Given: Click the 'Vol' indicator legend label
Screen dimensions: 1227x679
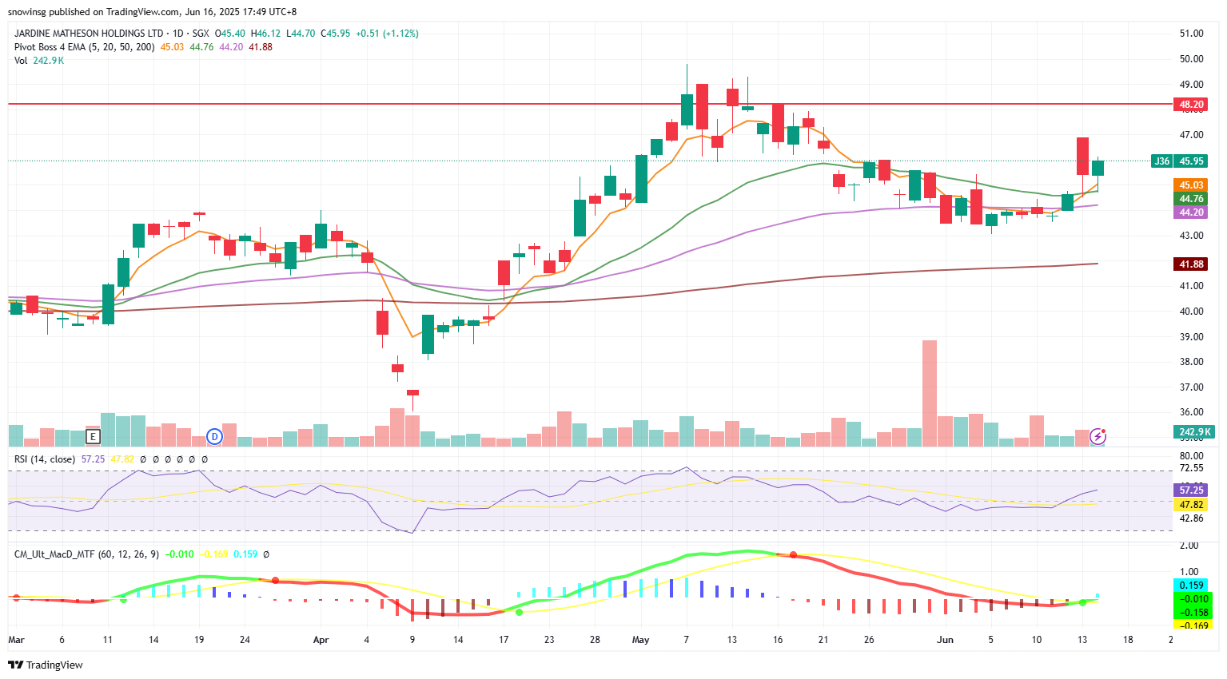Looking at the screenshot, I should (x=21, y=61).
